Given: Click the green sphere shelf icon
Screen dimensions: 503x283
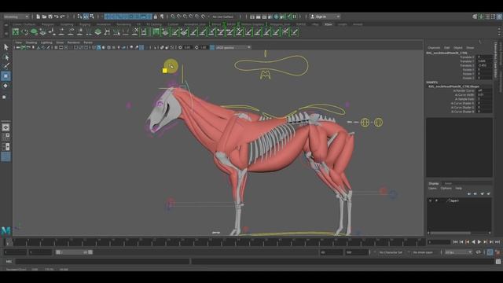Looking at the screenshot, I should click(34, 31).
